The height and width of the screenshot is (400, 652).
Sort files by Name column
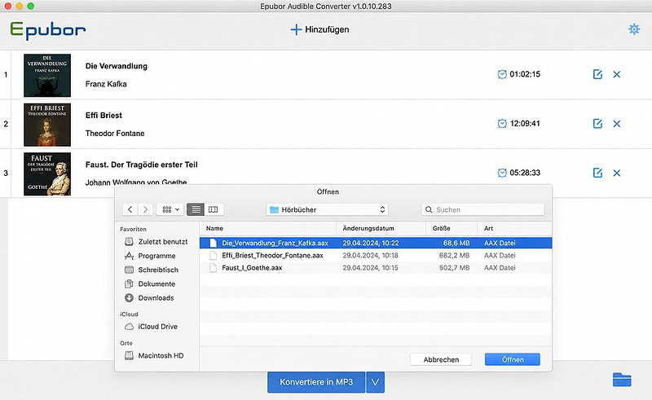[268, 228]
